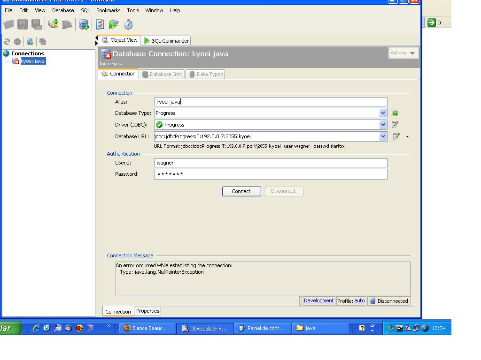Click the Alias input field

tap(271, 102)
